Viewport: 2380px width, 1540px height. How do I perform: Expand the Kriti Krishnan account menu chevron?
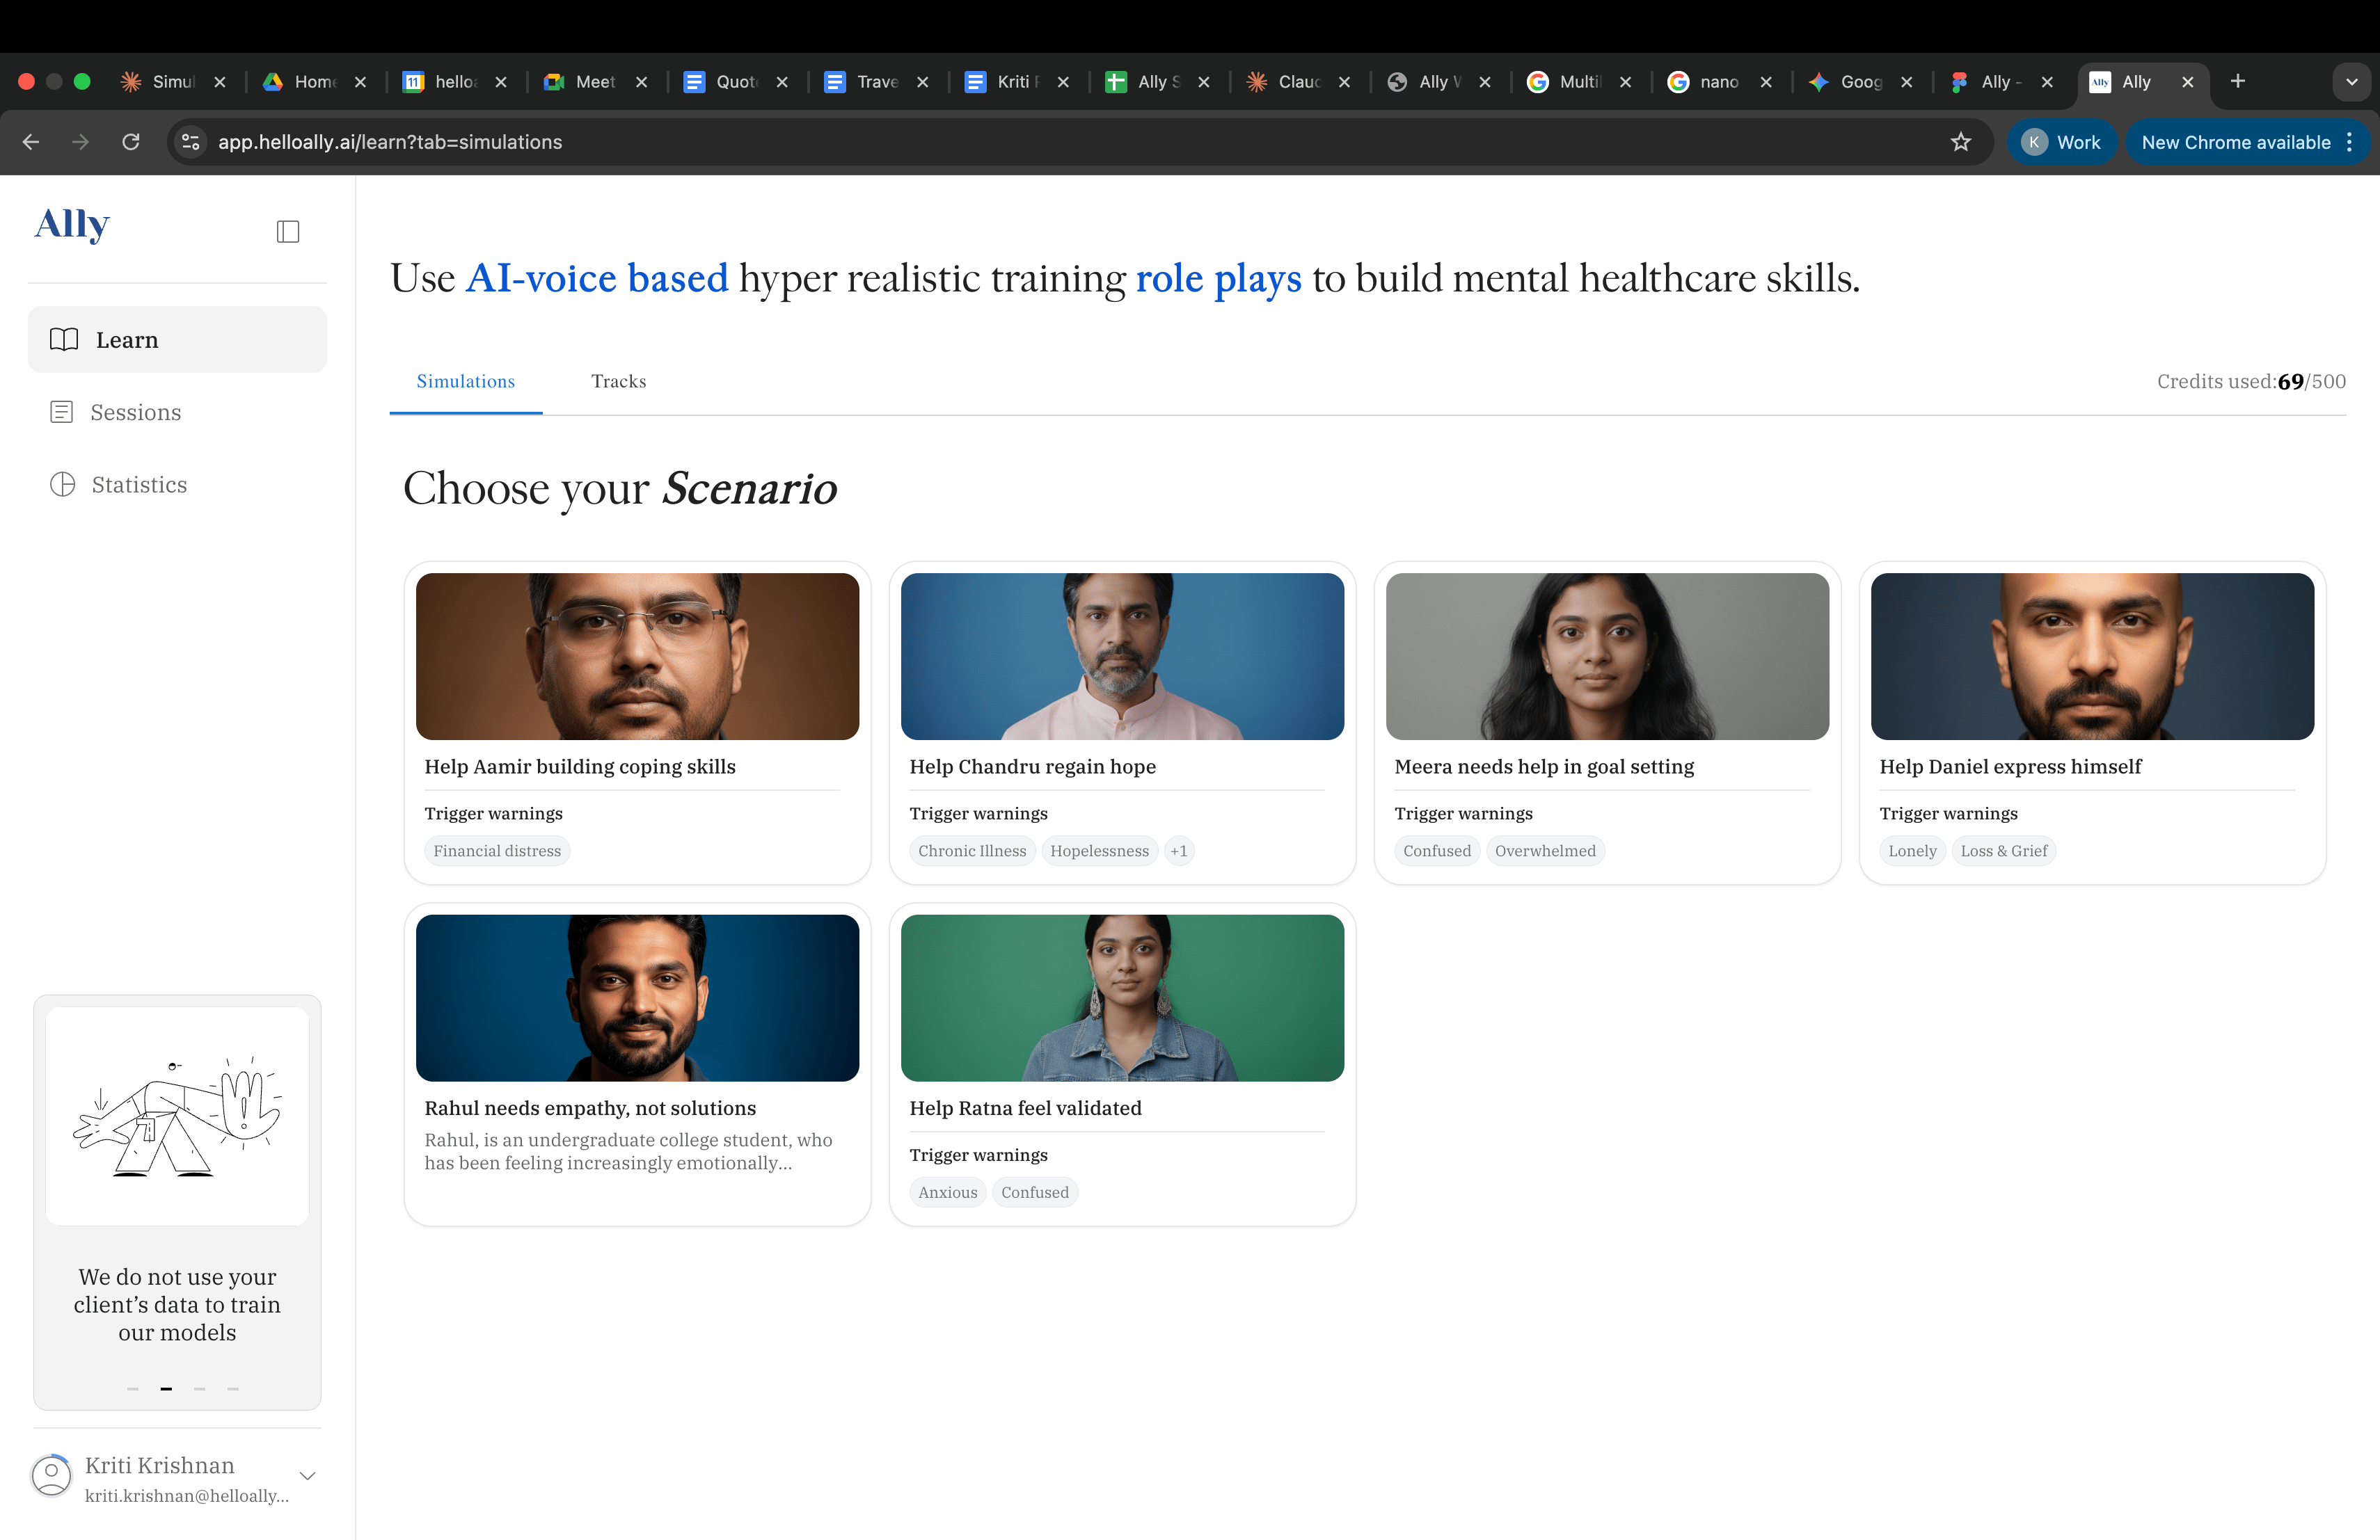(x=308, y=1476)
